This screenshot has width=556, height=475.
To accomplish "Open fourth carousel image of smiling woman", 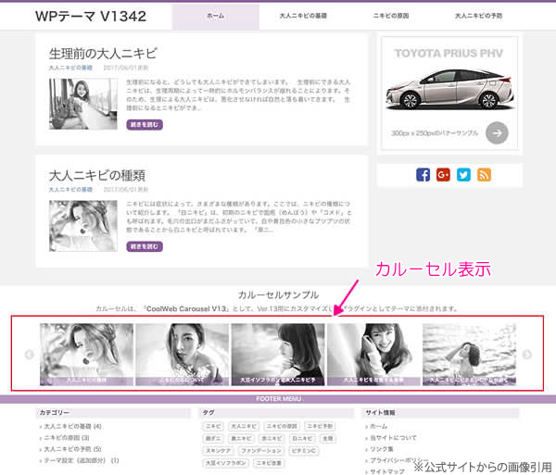I will click(x=373, y=355).
